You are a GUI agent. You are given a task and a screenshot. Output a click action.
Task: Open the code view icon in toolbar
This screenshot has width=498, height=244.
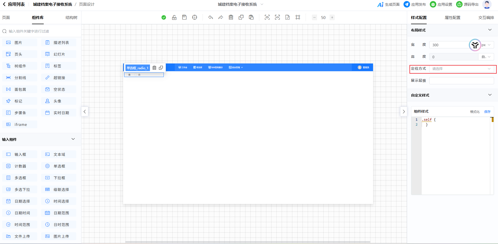tap(277, 17)
